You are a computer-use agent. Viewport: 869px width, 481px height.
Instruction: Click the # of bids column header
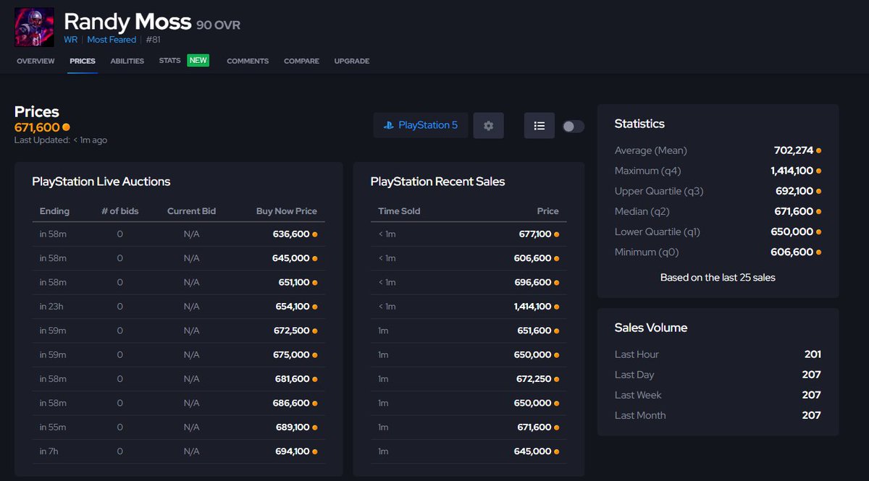pos(120,211)
